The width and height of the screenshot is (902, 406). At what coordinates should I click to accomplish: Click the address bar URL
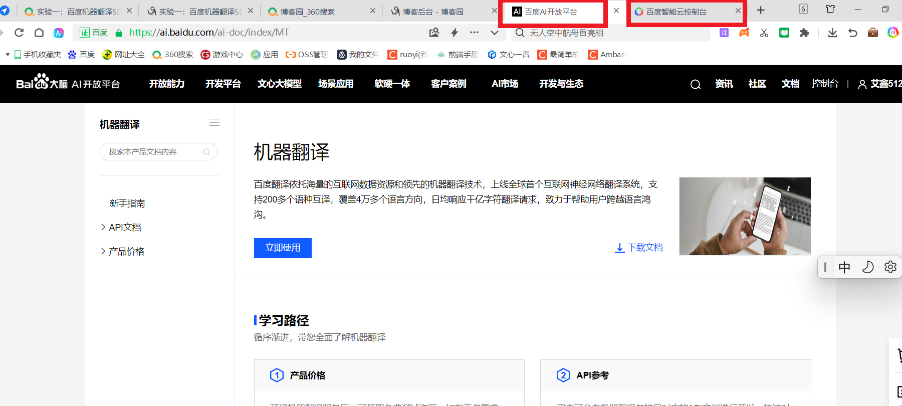[x=209, y=33]
